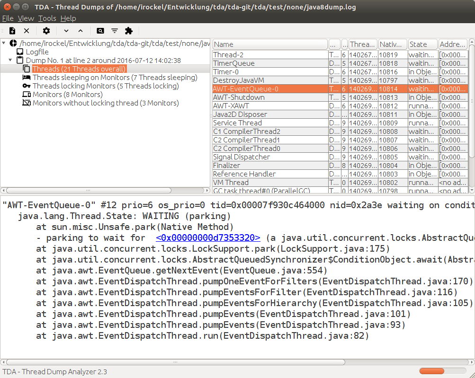Select Threads locking Monitors tree item
The width and height of the screenshot is (475, 378).
[x=106, y=86]
